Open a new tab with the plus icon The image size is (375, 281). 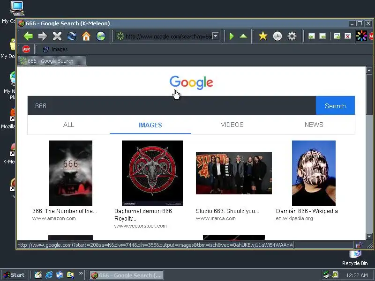[x=337, y=36]
